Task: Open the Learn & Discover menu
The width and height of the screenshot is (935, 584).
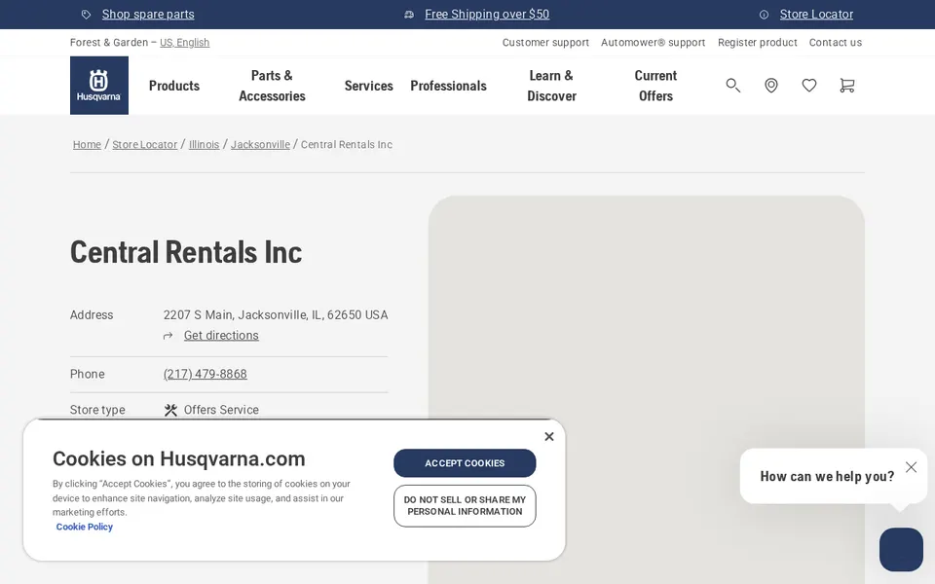Action: coord(551,86)
